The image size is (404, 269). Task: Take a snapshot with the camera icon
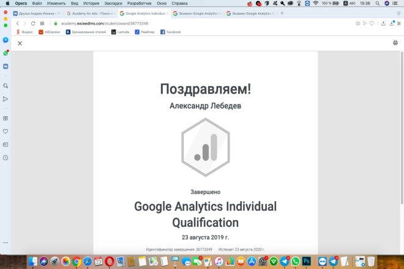(357, 23)
